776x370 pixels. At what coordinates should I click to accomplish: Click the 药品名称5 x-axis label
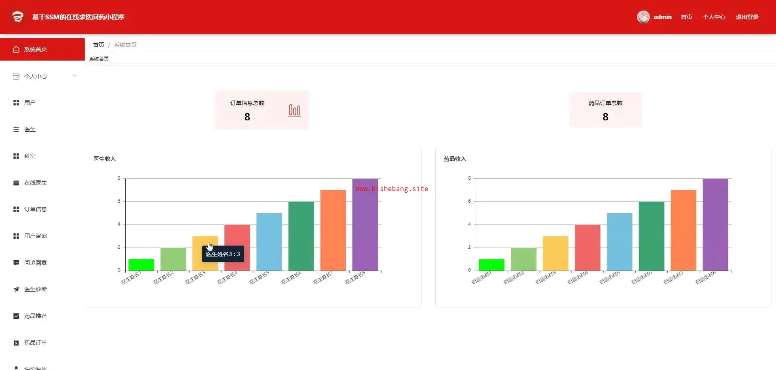(x=609, y=278)
